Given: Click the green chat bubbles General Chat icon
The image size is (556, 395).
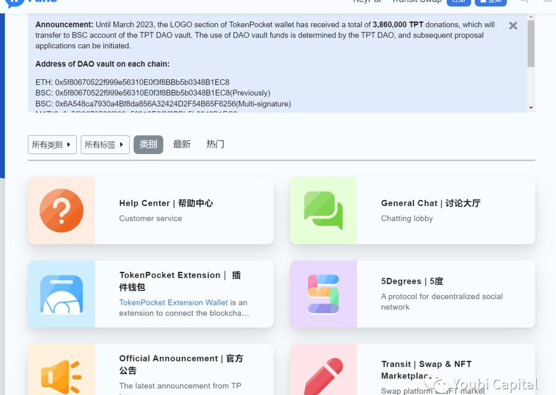Looking at the screenshot, I should (323, 211).
